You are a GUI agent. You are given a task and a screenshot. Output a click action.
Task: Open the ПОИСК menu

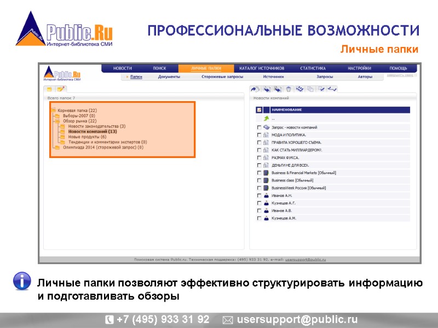(159, 68)
